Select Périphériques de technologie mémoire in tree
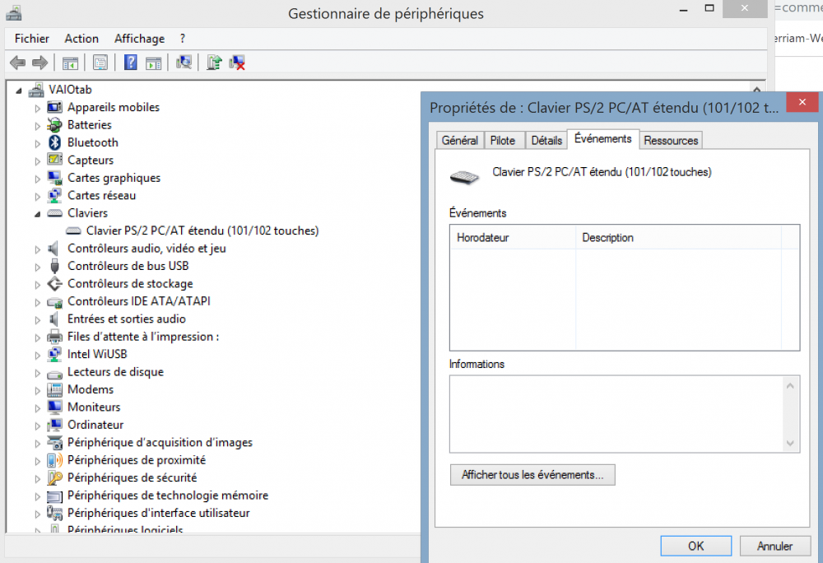 pos(168,496)
